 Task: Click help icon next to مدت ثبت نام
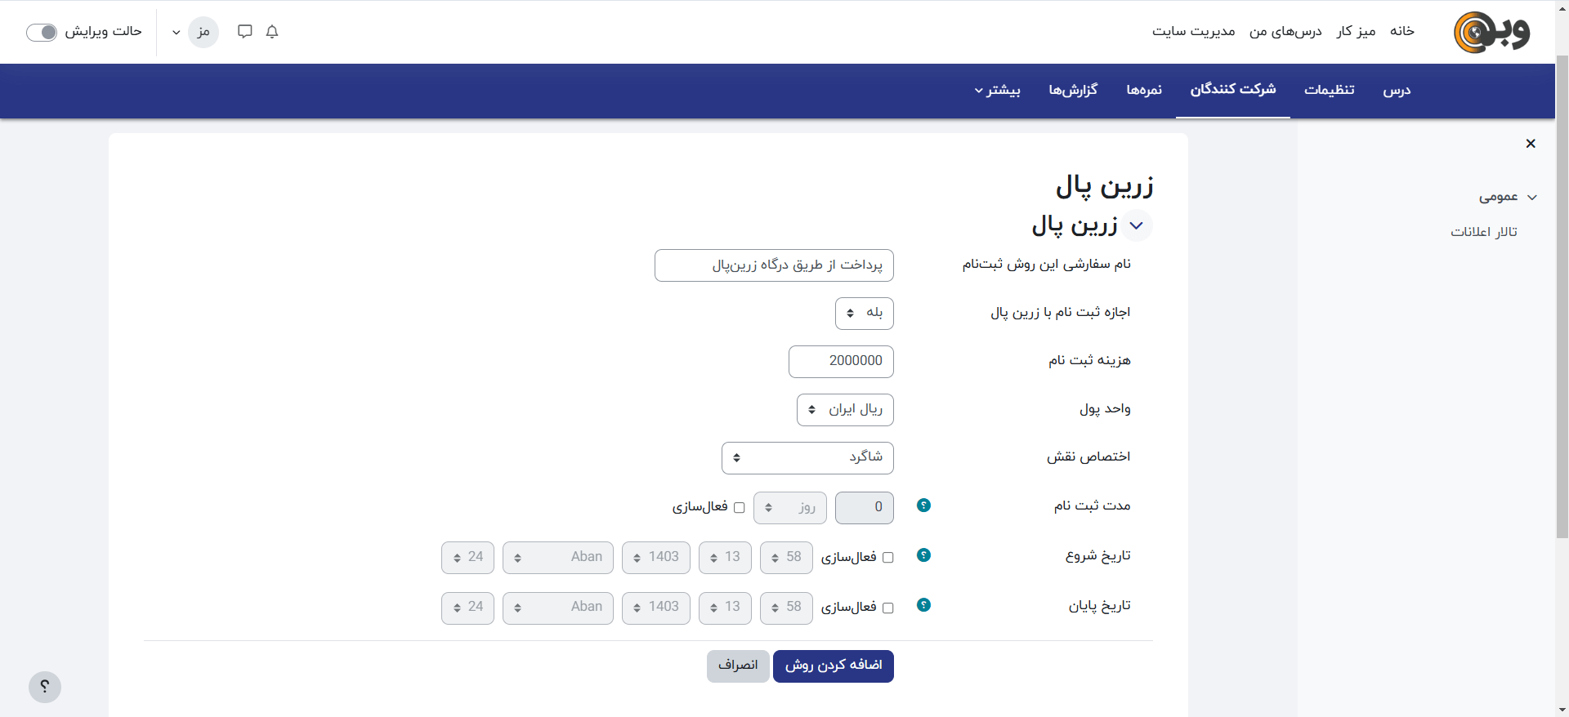(923, 505)
